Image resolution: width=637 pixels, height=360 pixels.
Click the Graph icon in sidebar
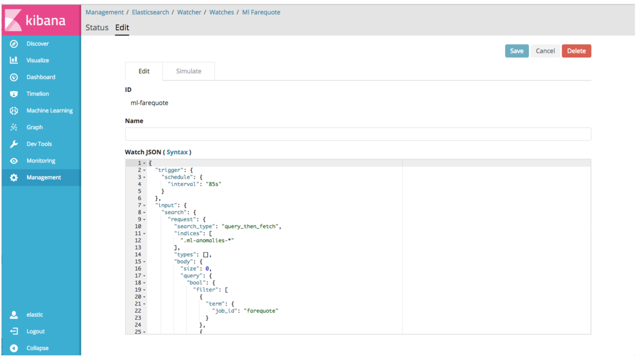point(13,127)
